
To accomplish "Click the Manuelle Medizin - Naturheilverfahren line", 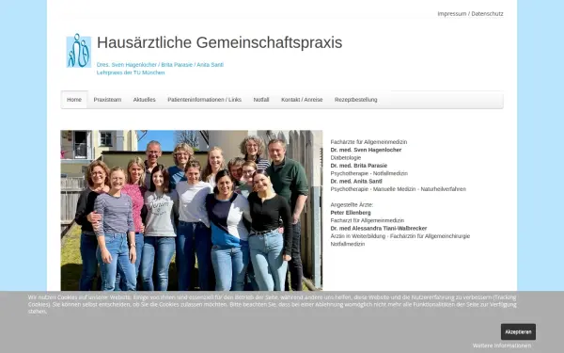I will click(x=399, y=189).
